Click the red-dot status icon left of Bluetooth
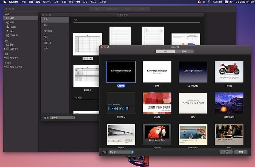This screenshot has width=255, height=167. (x=199, y=2)
